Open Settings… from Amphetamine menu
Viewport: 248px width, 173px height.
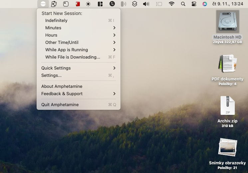(x=79, y=76)
